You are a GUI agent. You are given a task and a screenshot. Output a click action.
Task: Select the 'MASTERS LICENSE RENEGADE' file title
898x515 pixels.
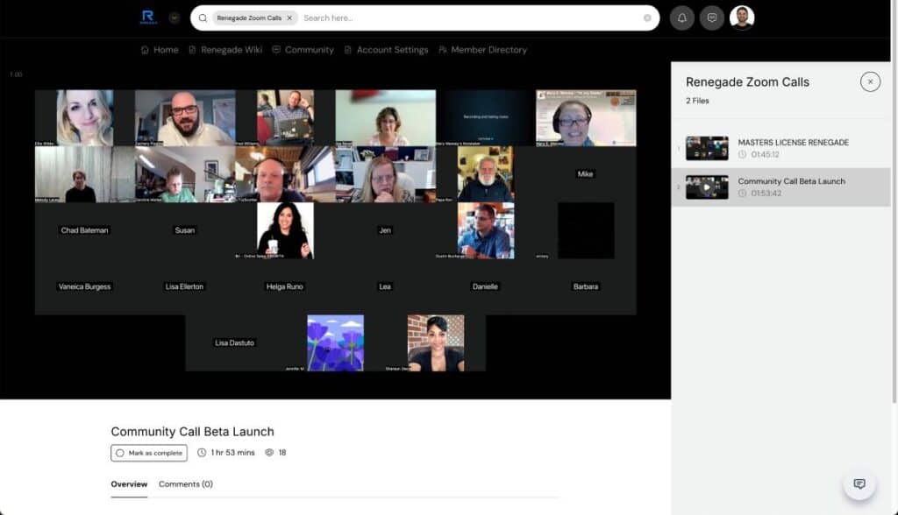793,143
